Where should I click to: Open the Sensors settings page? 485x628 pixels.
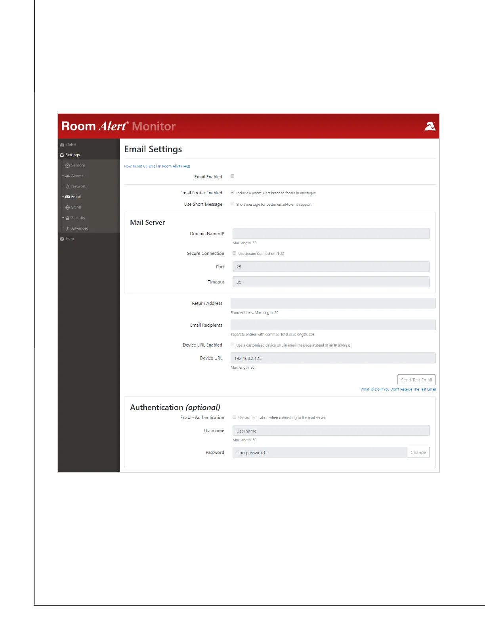[x=78, y=165]
